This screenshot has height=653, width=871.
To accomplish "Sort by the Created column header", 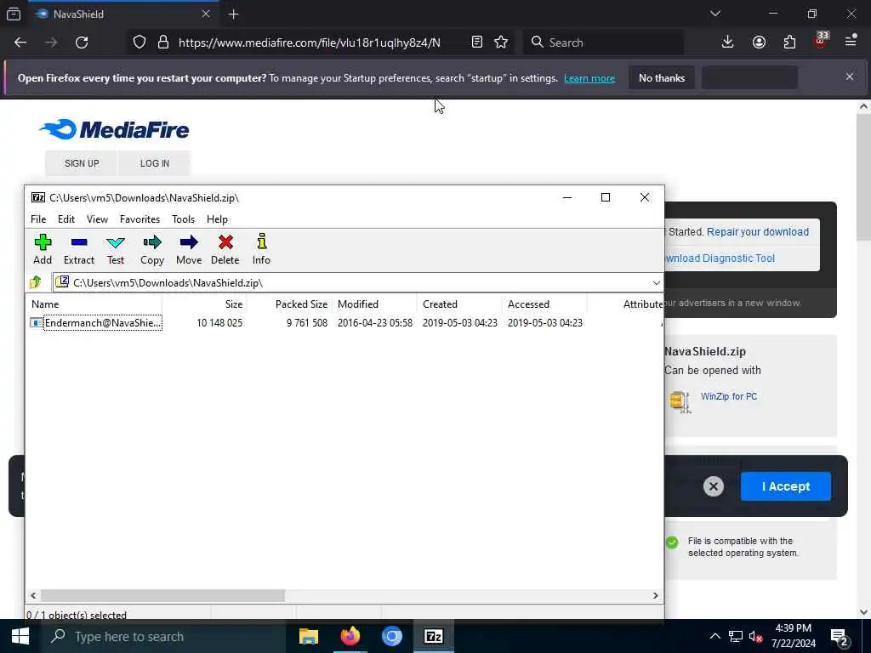I will tap(460, 304).
